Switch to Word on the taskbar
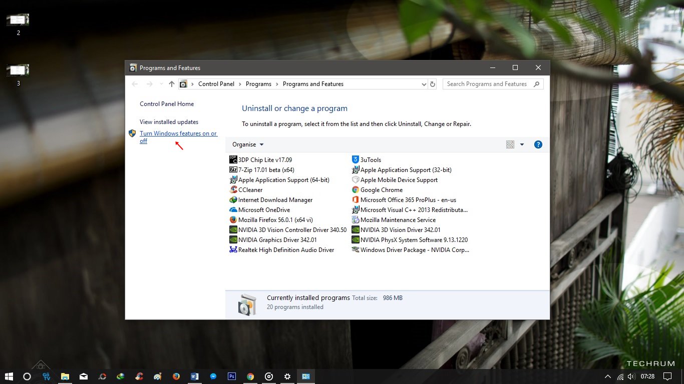Image resolution: width=684 pixels, height=384 pixels. coord(195,376)
